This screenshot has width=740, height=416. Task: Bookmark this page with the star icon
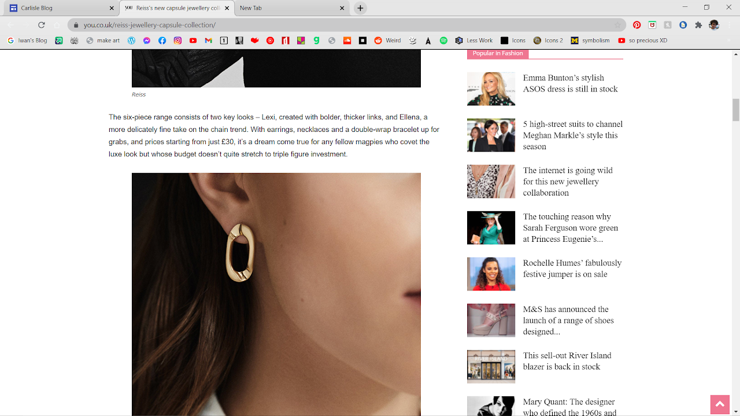tap(617, 25)
